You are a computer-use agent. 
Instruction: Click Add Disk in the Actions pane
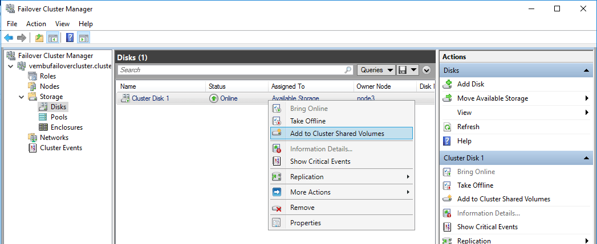pyautogui.click(x=470, y=84)
